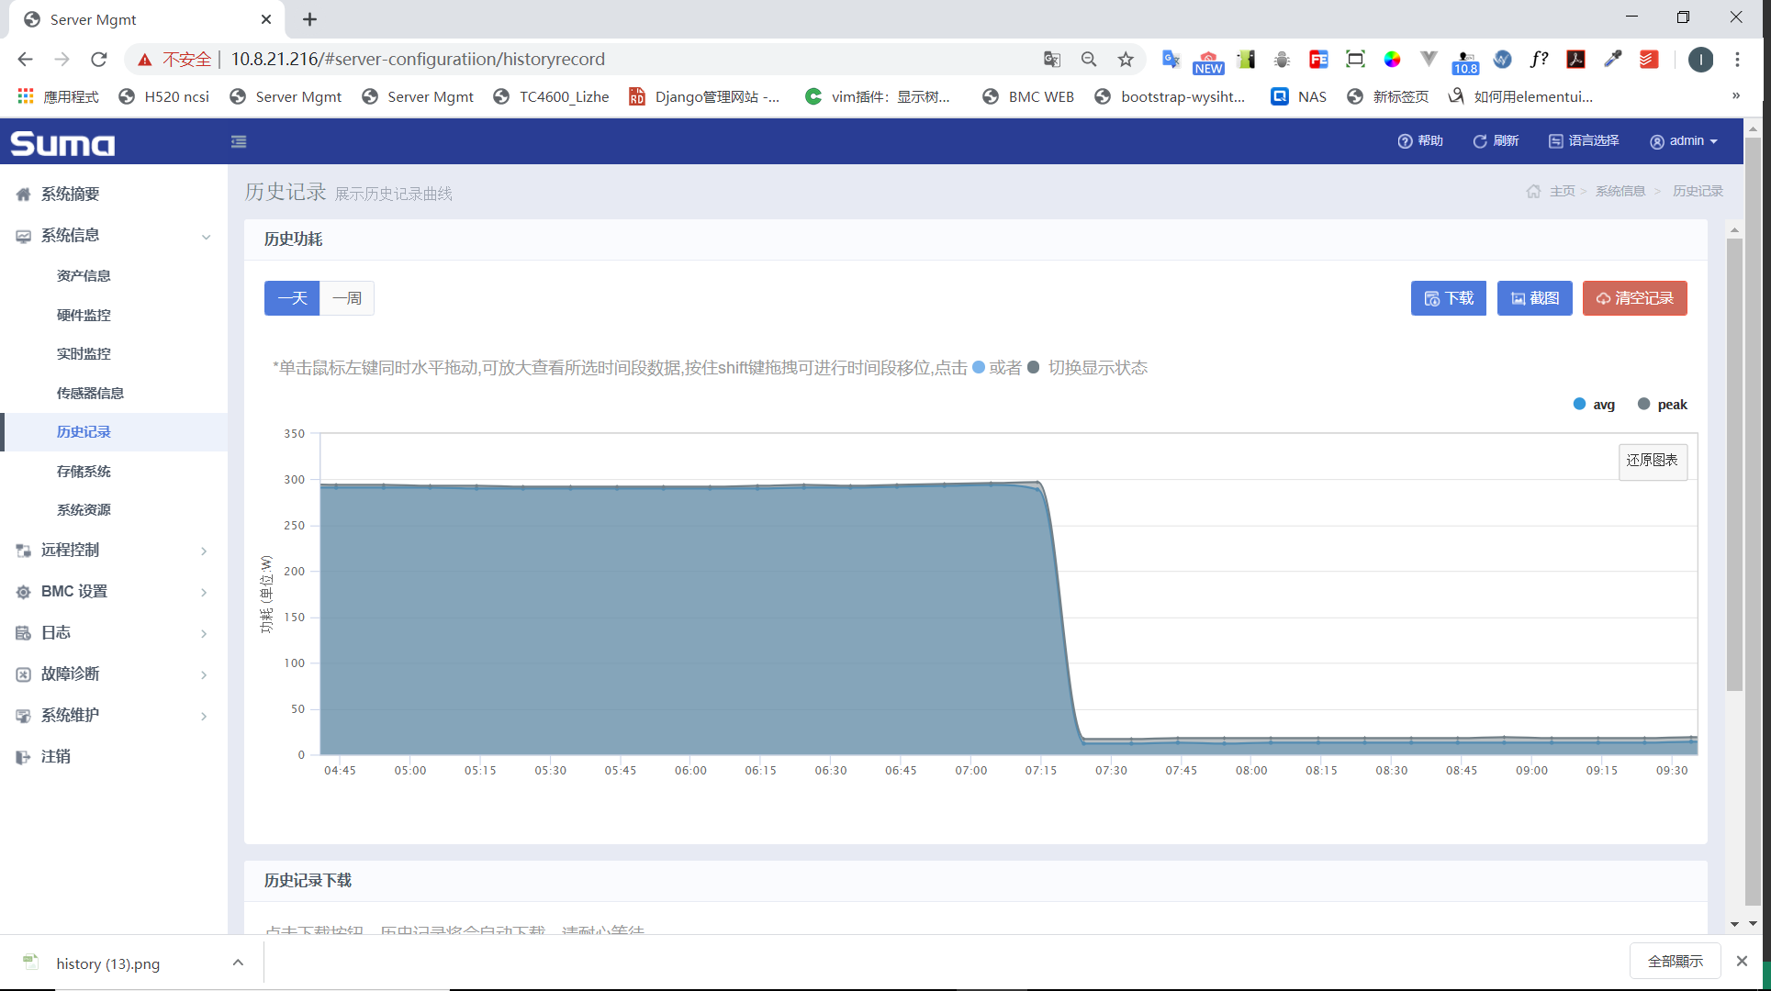Open 传感器信息 submenu item
The width and height of the screenshot is (1771, 991).
pyautogui.click(x=90, y=393)
